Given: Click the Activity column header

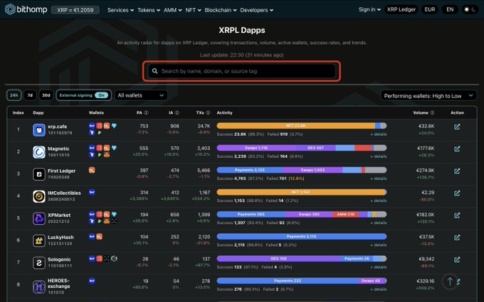Looking at the screenshot, I should click(224, 113).
